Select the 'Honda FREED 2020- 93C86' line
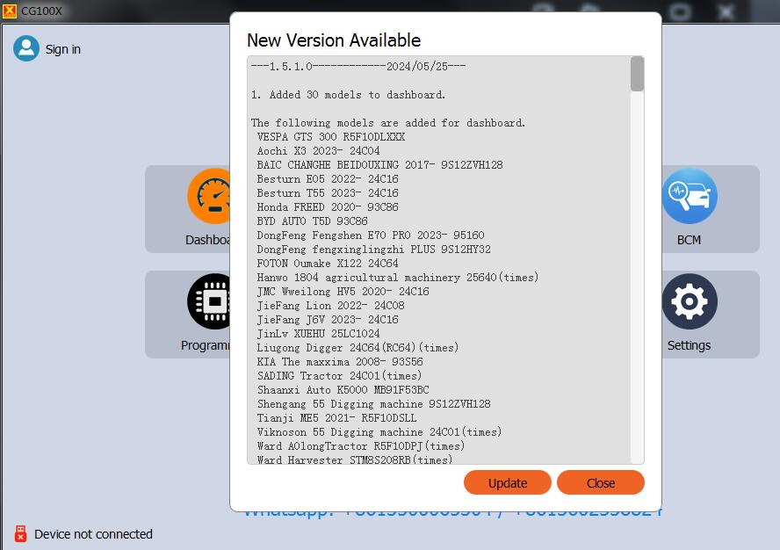Screen dimensions: 780x550 328,206
